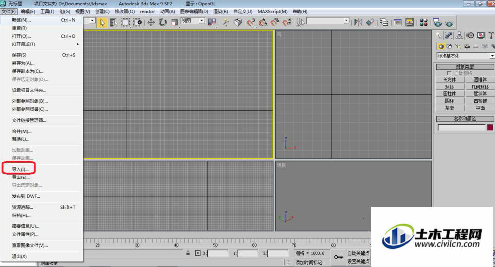Open Schematic View
Screen dimensions: 495x267
(409, 22)
